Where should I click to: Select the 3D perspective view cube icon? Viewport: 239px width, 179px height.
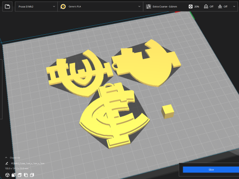click(7, 175)
